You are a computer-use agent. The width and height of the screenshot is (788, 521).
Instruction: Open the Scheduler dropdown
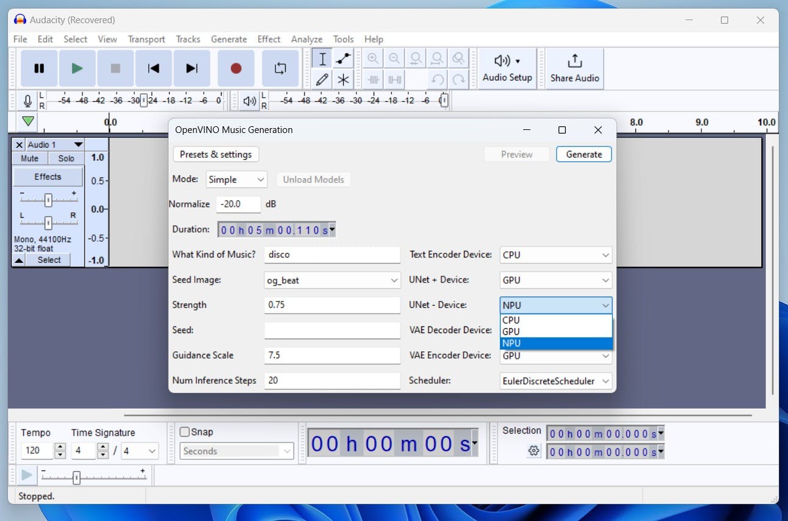click(x=555, y=381)
